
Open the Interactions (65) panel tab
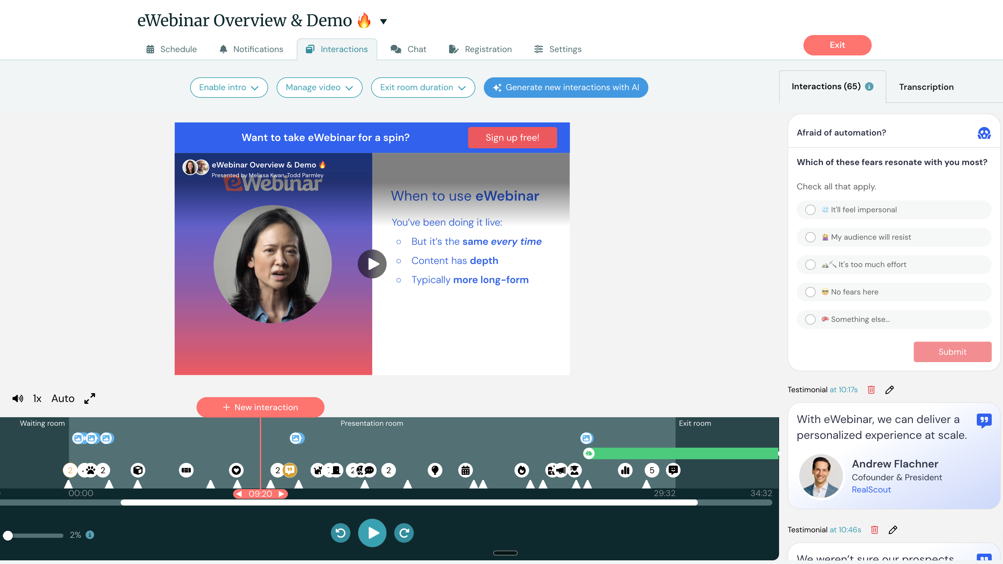point(832,87)
